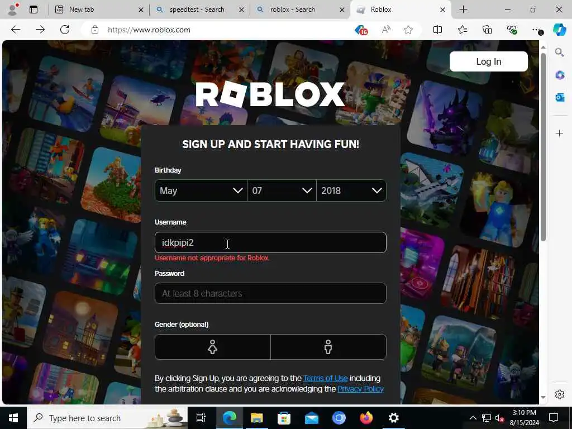Open Edge Settings and more menu
Image resolution: width=572 pixels, height=429 pixels.
point(537,30)
